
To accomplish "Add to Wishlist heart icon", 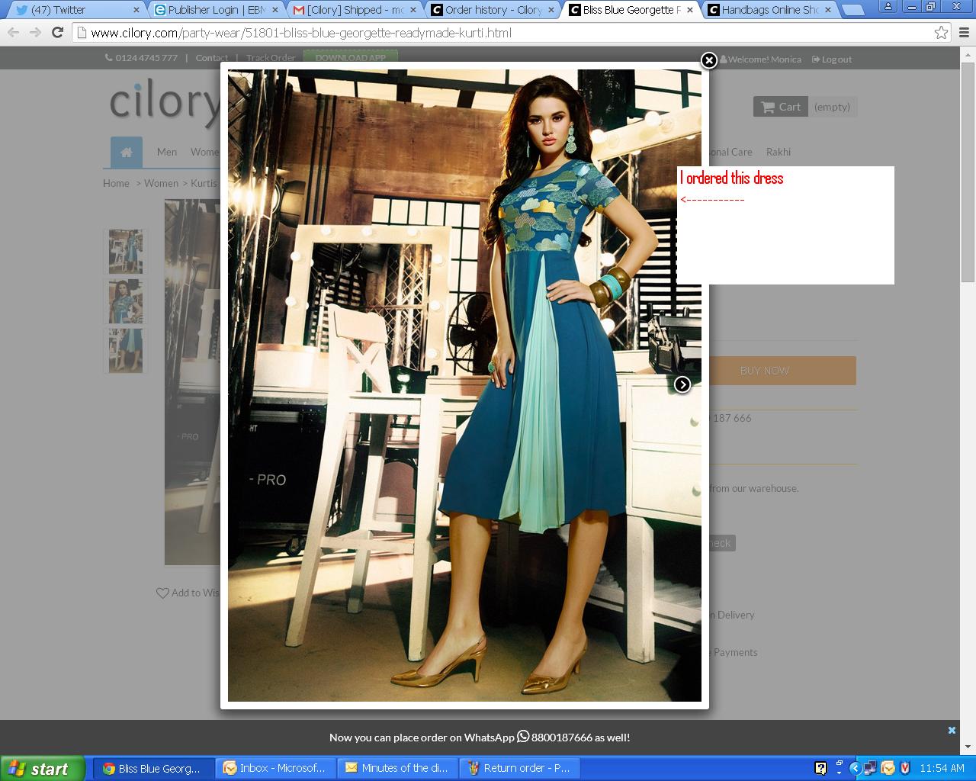I will tap(162, 593).
